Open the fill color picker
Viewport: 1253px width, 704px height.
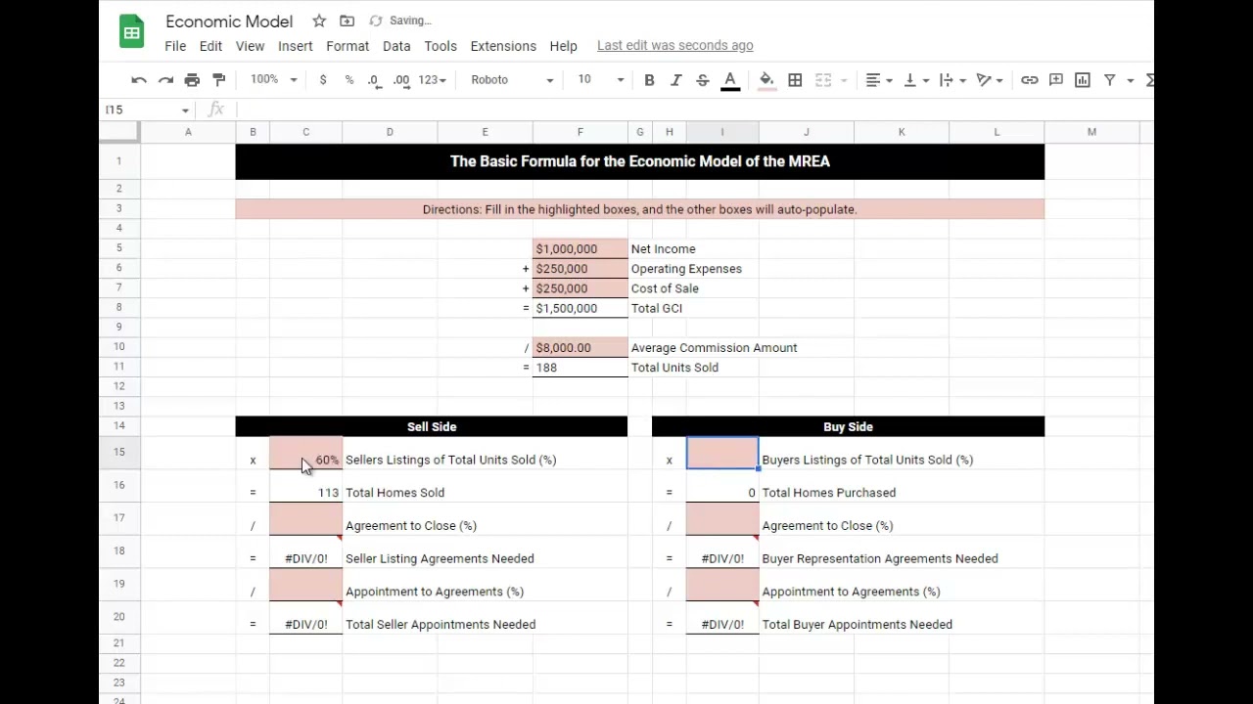coord(766,80)
